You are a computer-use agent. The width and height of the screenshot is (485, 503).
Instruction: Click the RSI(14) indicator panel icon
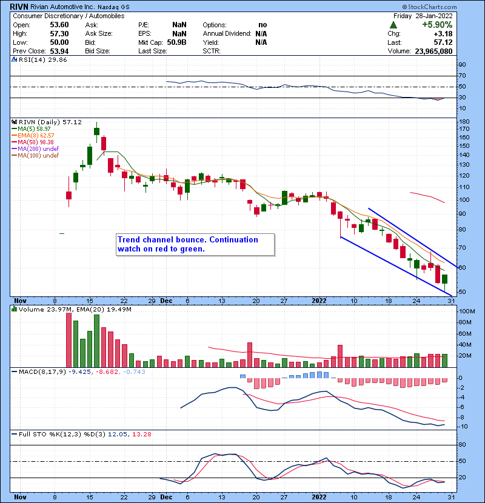pos(15,59)
